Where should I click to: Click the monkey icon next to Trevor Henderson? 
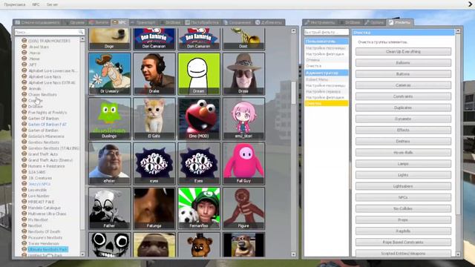tap(24, 243)
